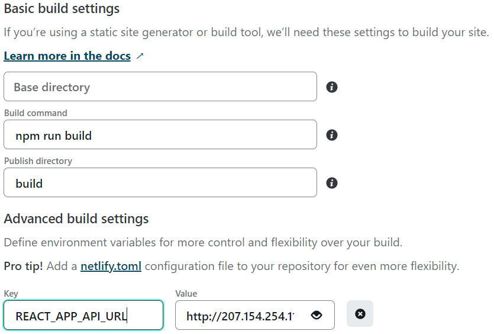494x334 pixels.
Task: Click the Build command label
Action: [35, 113]
